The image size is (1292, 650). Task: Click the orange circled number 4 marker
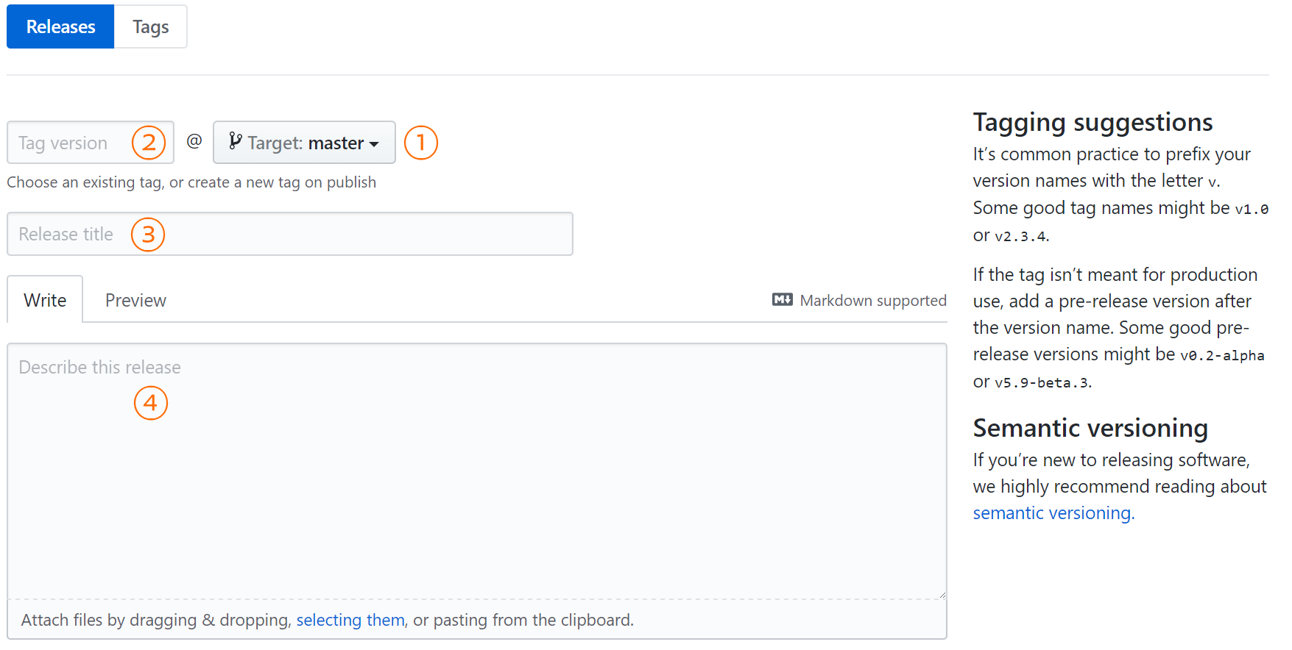pyautogui.click(x=151, y=403)
